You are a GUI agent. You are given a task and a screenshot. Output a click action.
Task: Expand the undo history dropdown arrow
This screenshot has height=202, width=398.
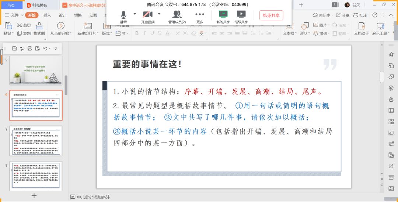coord(50,48)
